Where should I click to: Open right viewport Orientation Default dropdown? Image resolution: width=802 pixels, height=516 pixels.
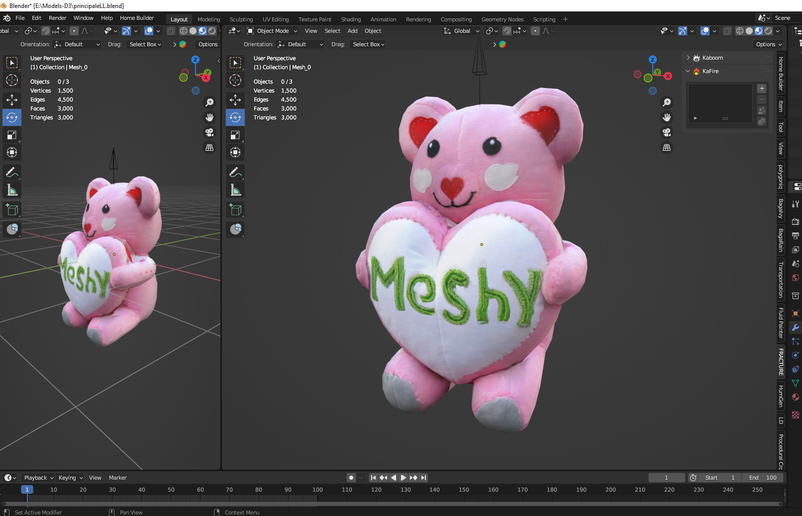301,44
